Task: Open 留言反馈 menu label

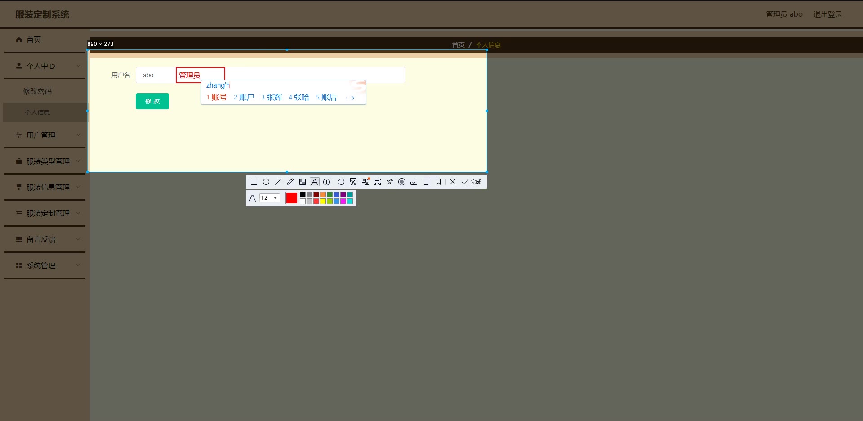Action: point(41,239)
